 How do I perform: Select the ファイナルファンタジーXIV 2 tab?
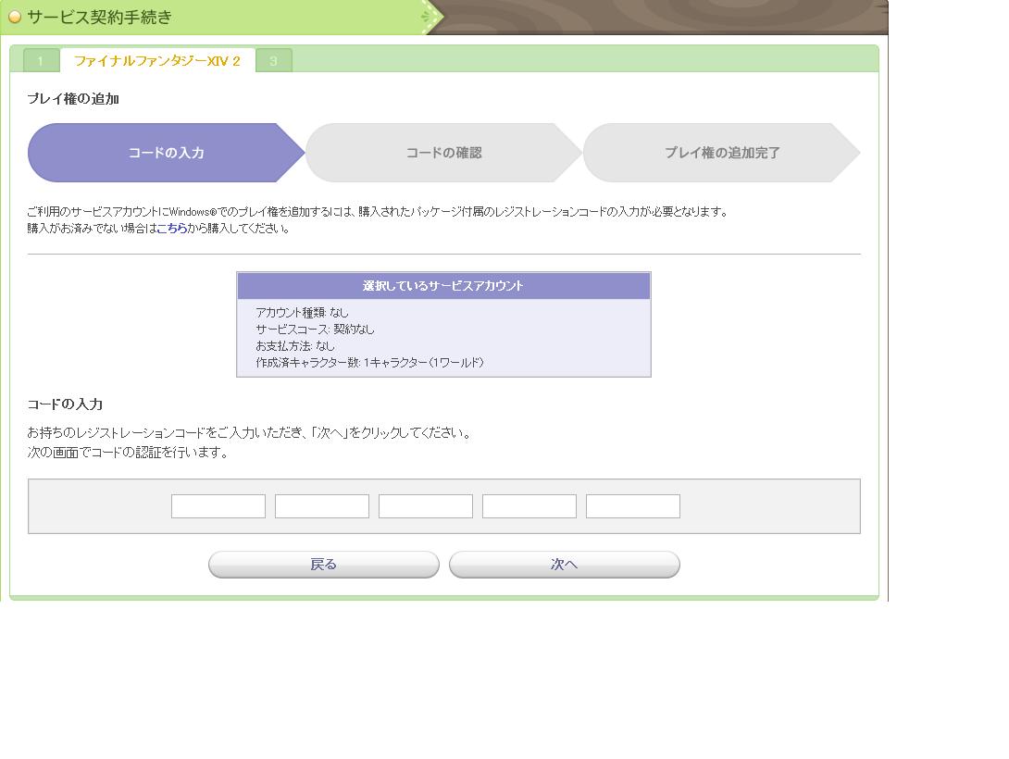[x=157, y=60]
